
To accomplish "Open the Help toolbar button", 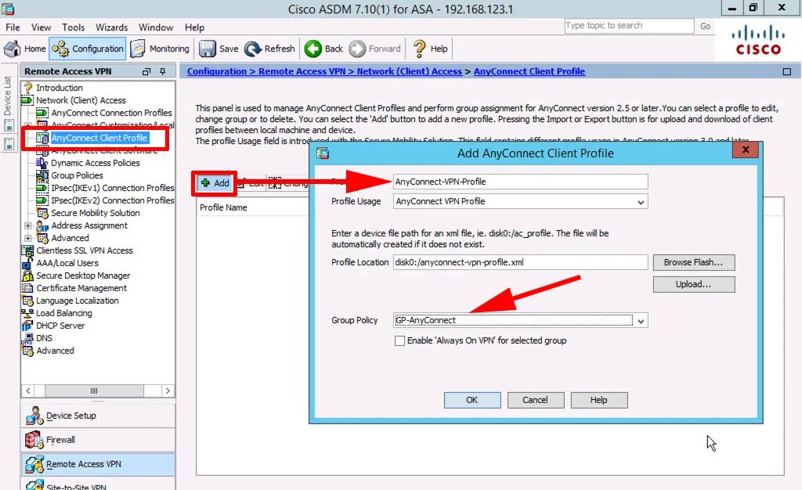I will (430, 49).
